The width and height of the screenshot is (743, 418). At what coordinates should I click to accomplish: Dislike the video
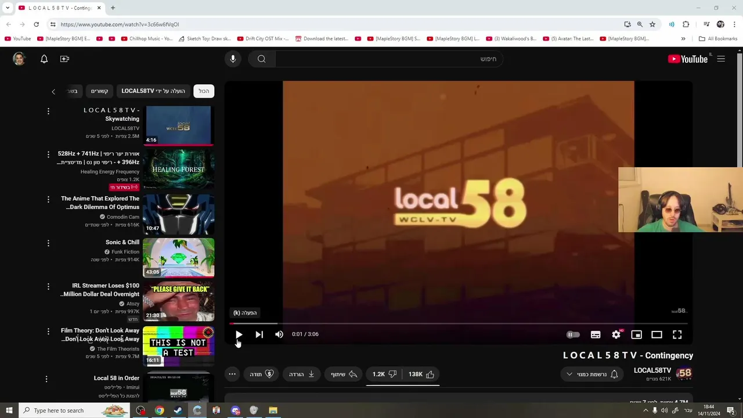384,374
